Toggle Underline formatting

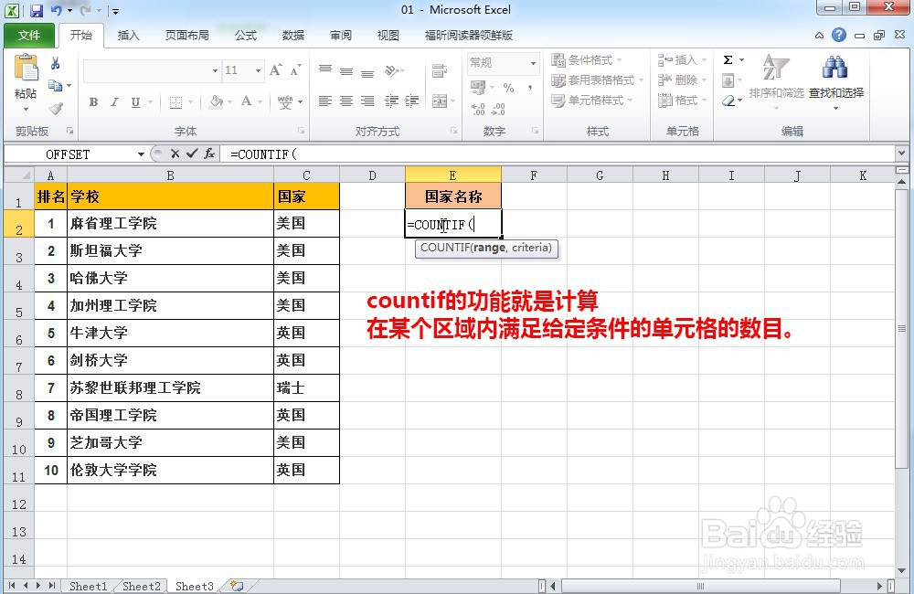(135, 102)
